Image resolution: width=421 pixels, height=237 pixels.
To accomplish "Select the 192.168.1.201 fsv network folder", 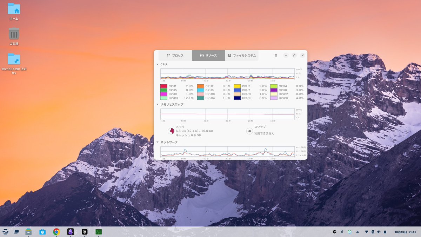I will 14,64.
